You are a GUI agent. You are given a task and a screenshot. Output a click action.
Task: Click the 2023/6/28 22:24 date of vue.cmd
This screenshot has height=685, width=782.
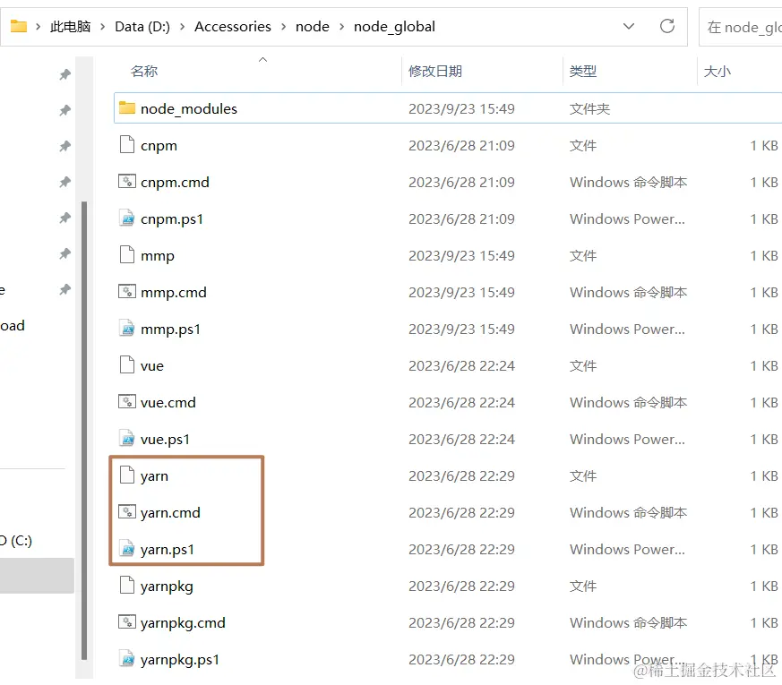[x=462, y=402]
